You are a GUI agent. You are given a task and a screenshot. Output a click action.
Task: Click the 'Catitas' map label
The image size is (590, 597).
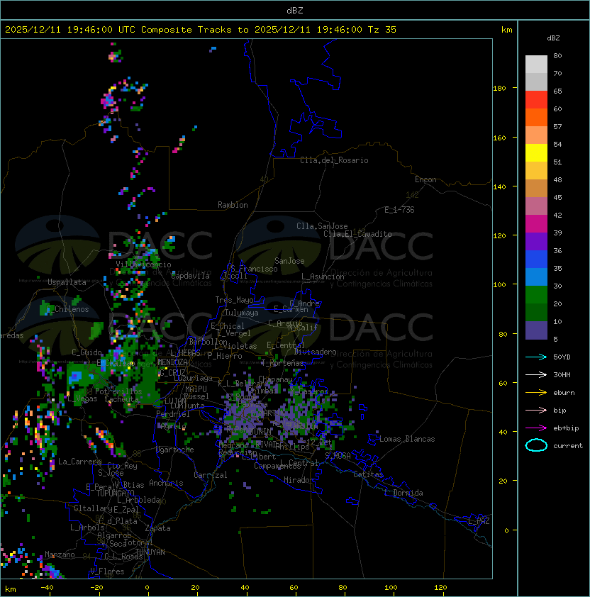368,474
